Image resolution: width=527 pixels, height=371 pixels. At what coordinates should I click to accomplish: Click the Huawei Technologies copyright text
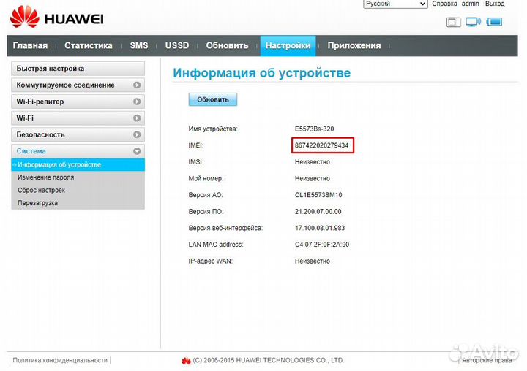(x=269, y=360)
